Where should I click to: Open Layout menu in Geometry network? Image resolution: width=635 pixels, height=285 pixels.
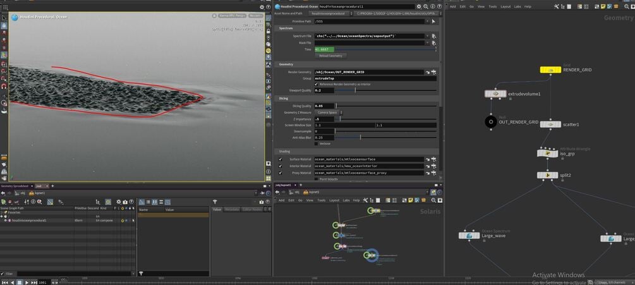(x=505, y=6)
